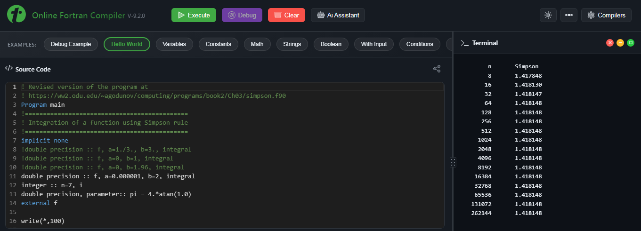Load the With Input example
Viewport: 641px width, 231px height.
pyautogui.click(x=374, y=44)
